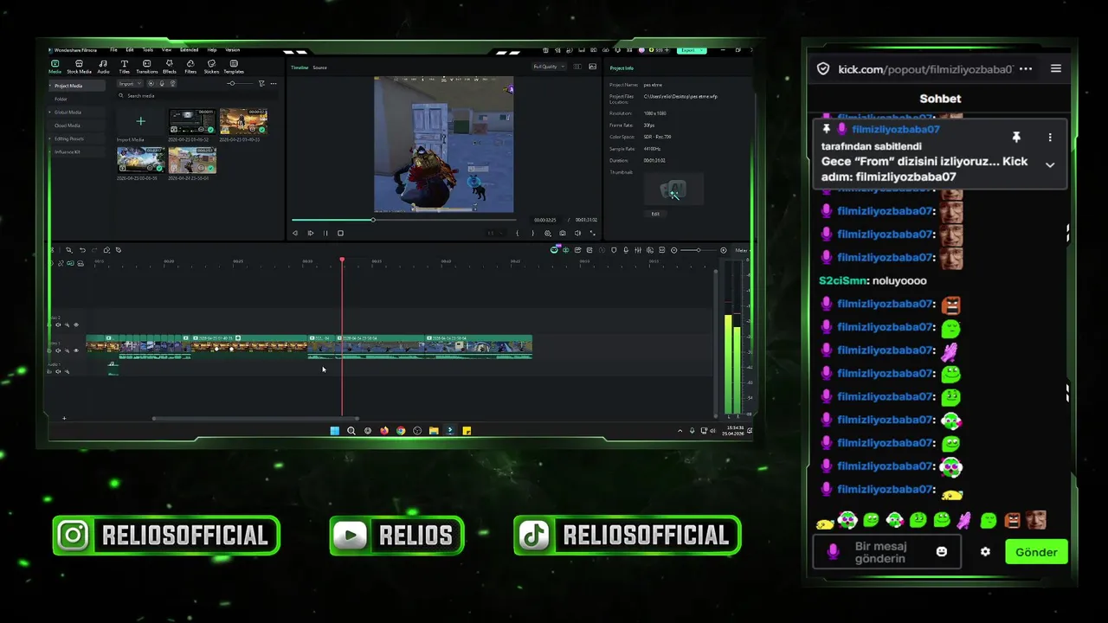
Task: Click the audio mixer icon in the timeline toolbar
Action: point(638,250)
